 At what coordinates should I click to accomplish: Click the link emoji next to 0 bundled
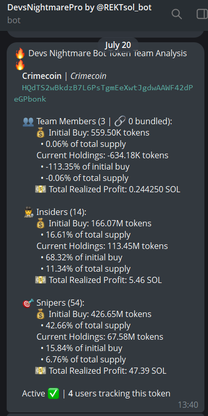point(120,122)
